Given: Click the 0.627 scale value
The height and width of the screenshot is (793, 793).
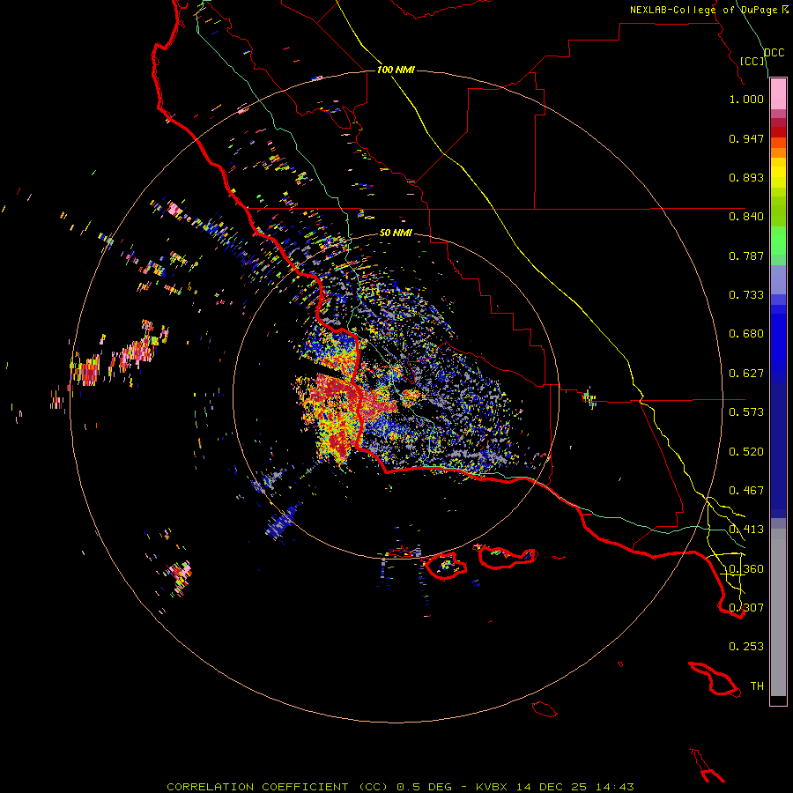Looking at the screenshot, I should (x=746, y=374).
